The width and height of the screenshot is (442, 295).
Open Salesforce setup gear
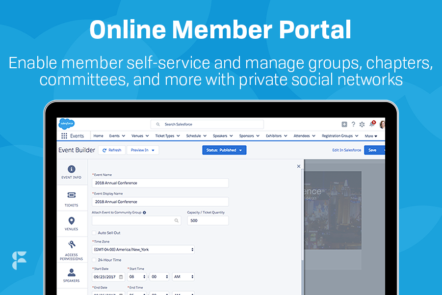[x=362, y=125]
